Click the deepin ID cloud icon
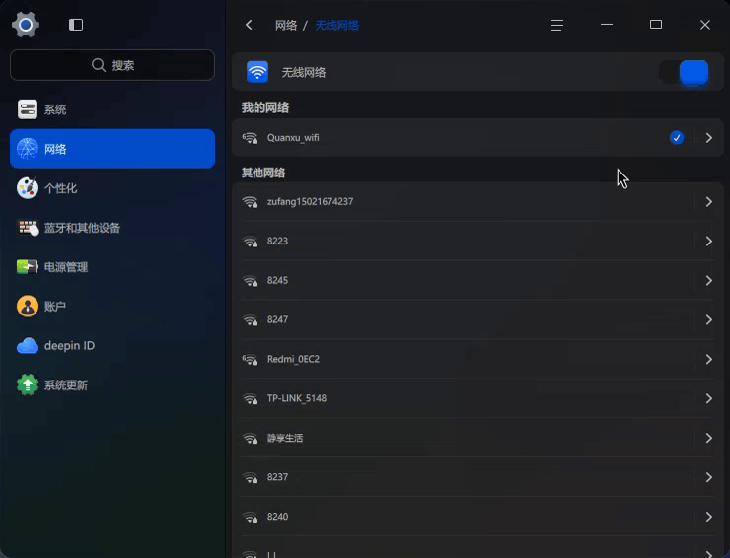The width and height of the screenshot is (730, 558). [28, 346]
